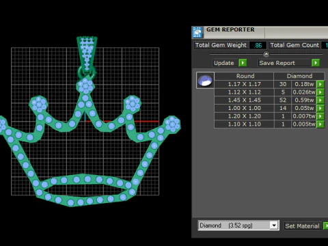
Task: Select the 1.20 X 1.20 size cell
Action: click(x=244, y=116)
